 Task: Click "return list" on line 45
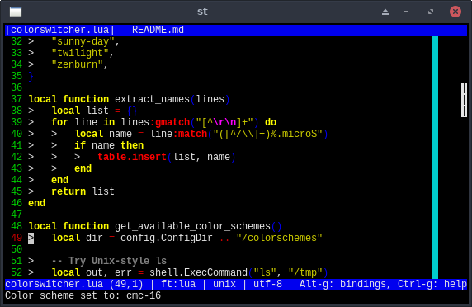[x=83, y=191]
